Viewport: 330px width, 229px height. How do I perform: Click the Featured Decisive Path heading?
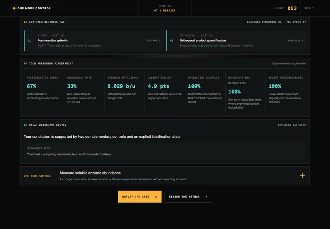tap(48, 22)
